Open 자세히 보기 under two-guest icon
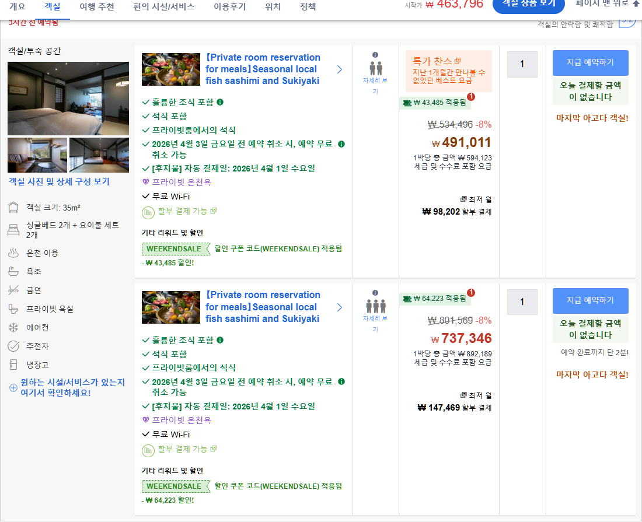The width and height of the screenshot is (642, 522). click(x=375, y=86)
